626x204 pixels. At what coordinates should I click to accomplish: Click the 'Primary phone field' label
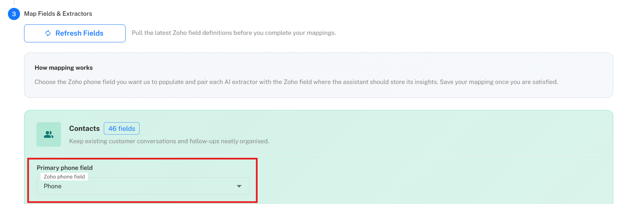(65, 168)
